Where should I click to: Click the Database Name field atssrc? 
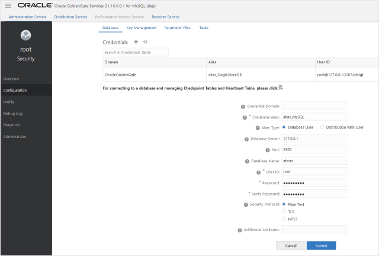tap(314, 161)
